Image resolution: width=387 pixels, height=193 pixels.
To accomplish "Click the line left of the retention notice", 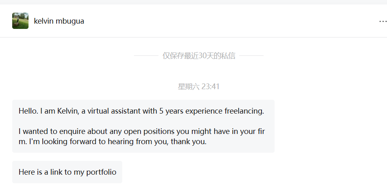I will click(146, 56).
